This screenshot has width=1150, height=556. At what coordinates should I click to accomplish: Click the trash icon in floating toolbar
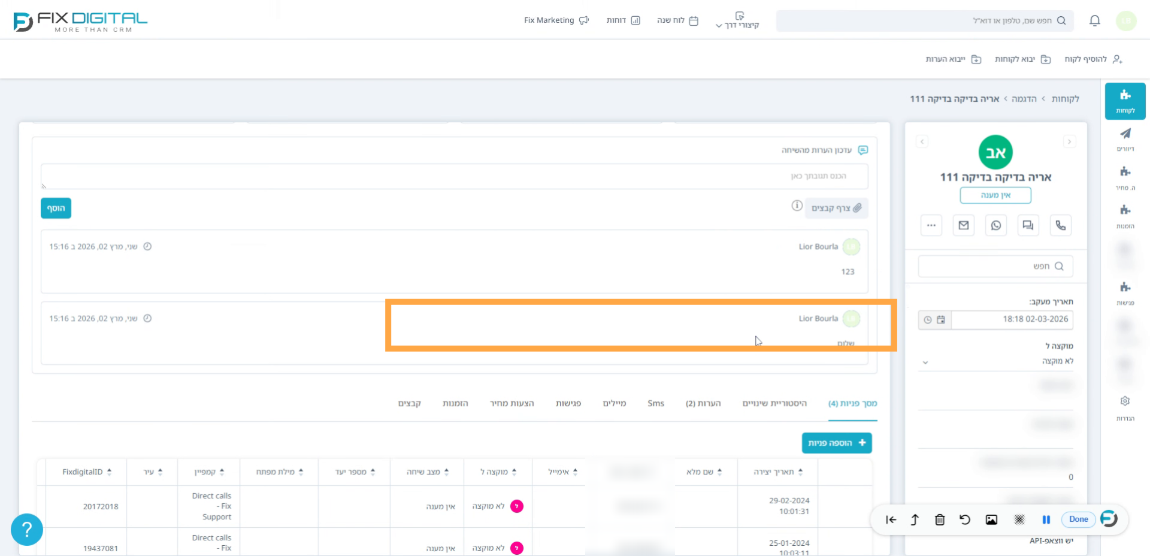[939, 519]
